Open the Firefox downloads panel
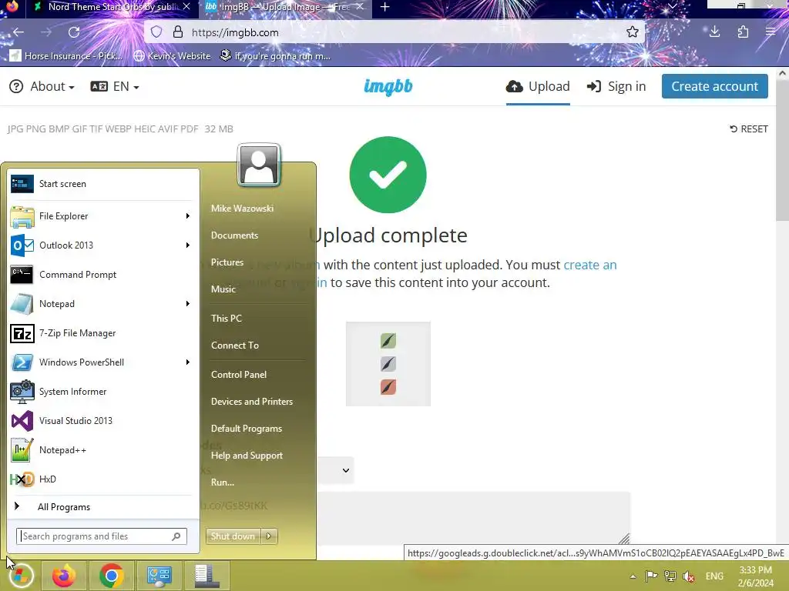This screenshot has width=789, height=591. (714, 32)
